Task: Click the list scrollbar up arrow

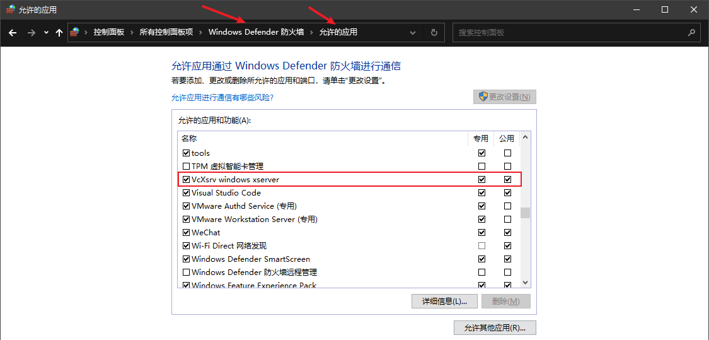Action: (525, 137)
